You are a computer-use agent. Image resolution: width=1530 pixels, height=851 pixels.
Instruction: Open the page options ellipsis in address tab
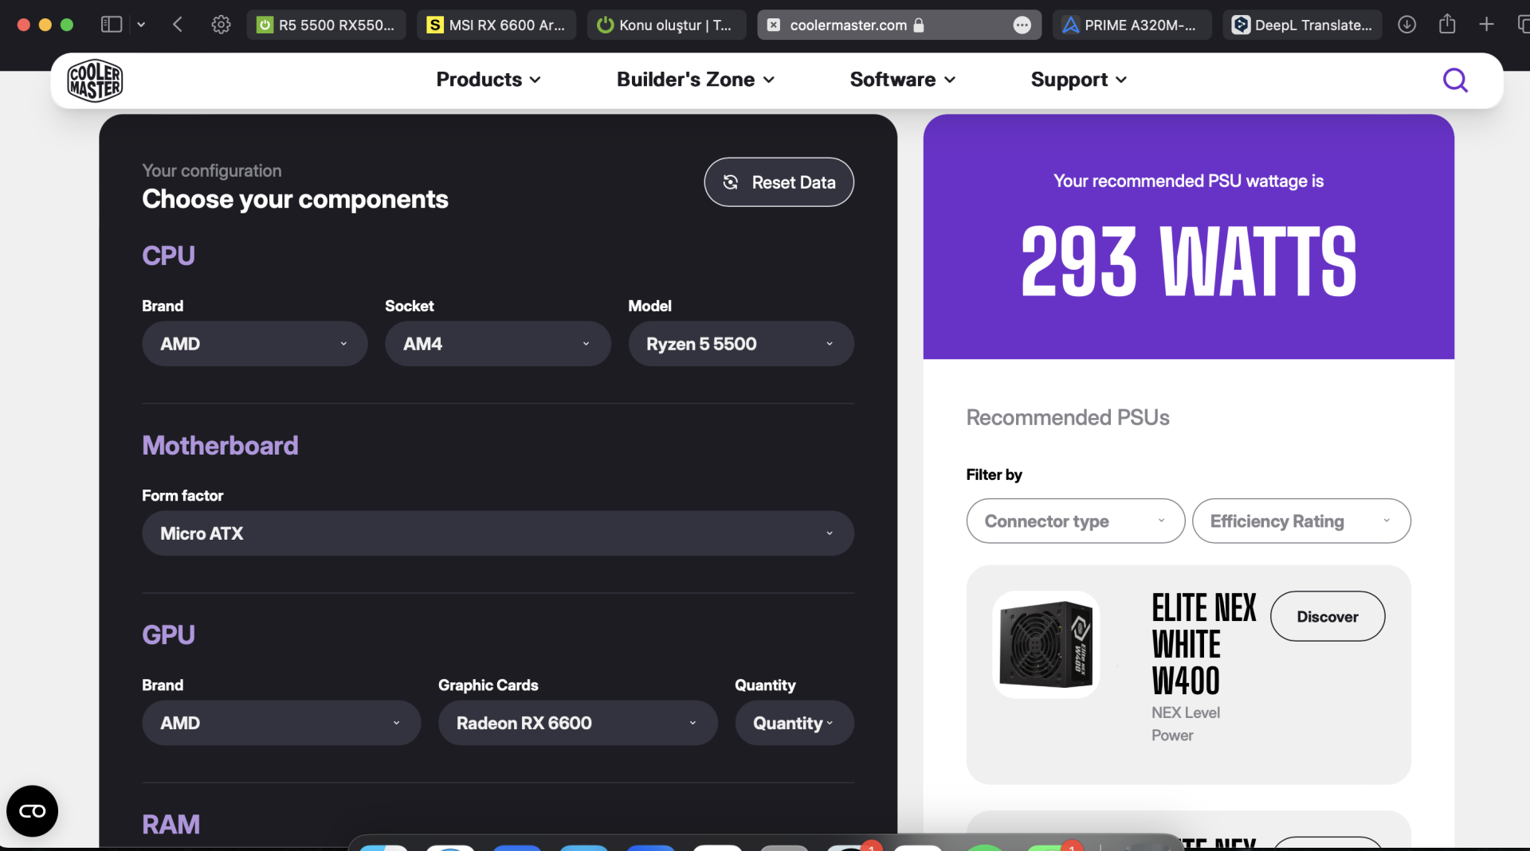[1022, 25]
